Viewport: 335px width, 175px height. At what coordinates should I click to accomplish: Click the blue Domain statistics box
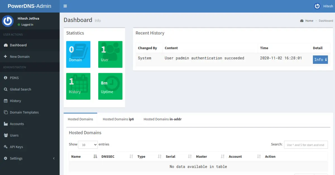78,54
